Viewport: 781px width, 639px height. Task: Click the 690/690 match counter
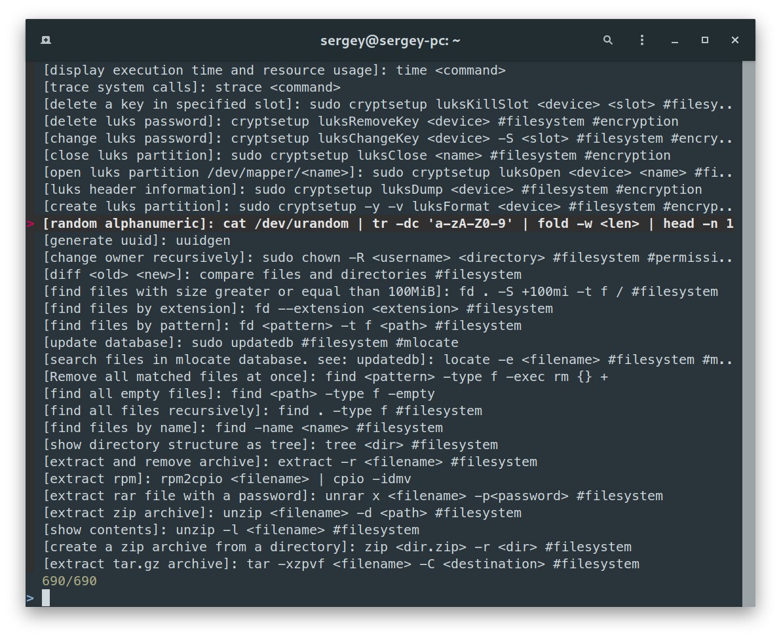click(x=69, y=581)
